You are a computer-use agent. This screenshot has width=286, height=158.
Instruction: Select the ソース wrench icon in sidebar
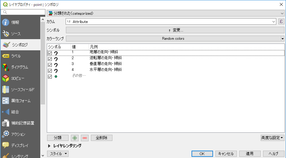click(6, 34)
